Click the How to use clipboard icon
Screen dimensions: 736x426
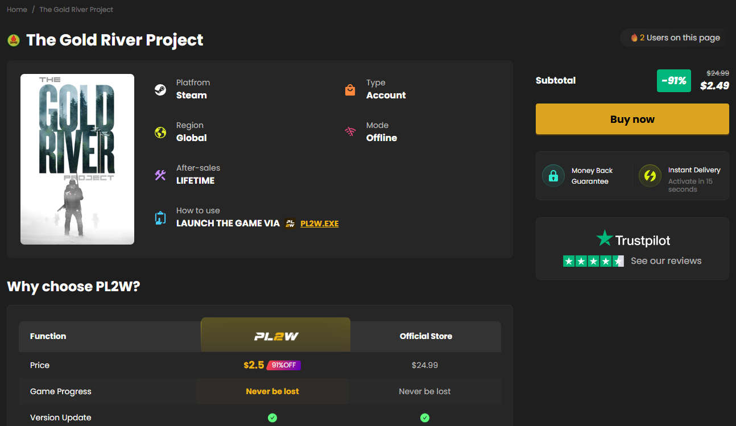point(160,218)
